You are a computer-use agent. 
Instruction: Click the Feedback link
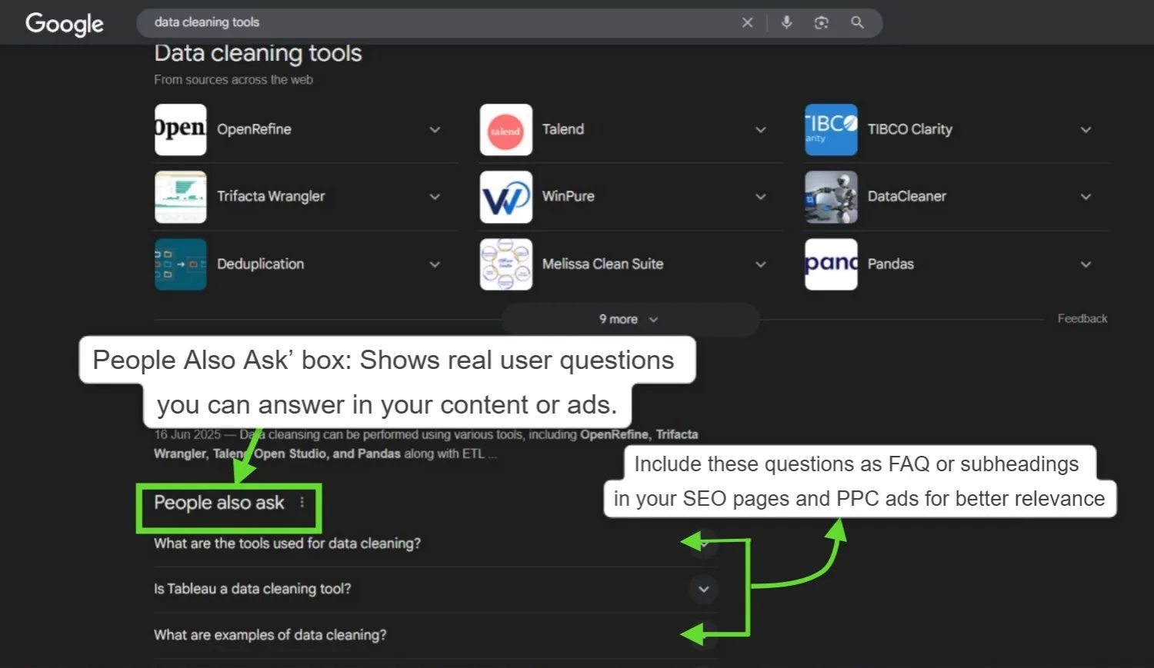coord(1082,318)
